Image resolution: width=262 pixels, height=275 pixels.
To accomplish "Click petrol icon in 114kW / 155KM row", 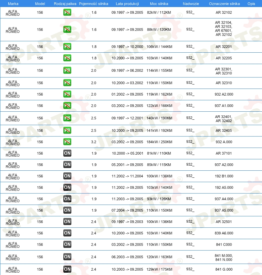I will (x=67, y=70).
